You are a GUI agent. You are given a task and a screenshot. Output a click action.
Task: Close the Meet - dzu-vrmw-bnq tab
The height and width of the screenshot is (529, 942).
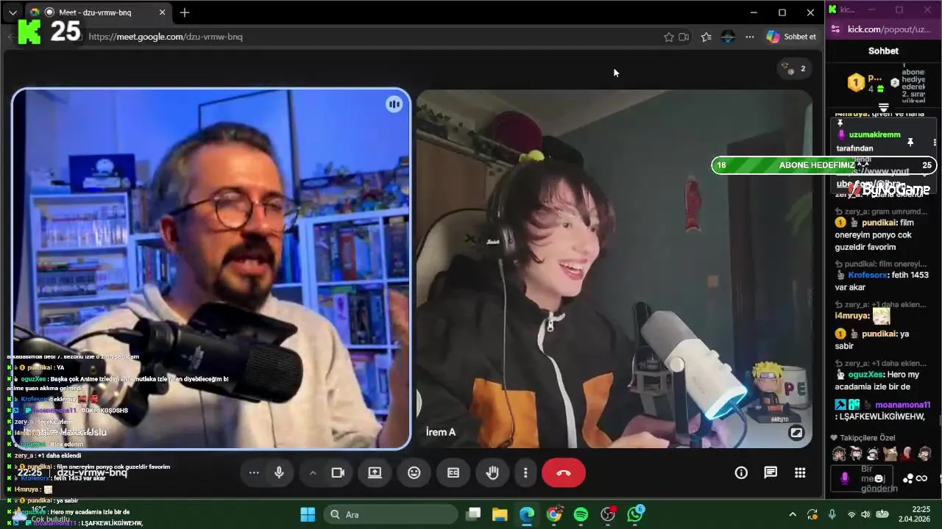(163, 12)
